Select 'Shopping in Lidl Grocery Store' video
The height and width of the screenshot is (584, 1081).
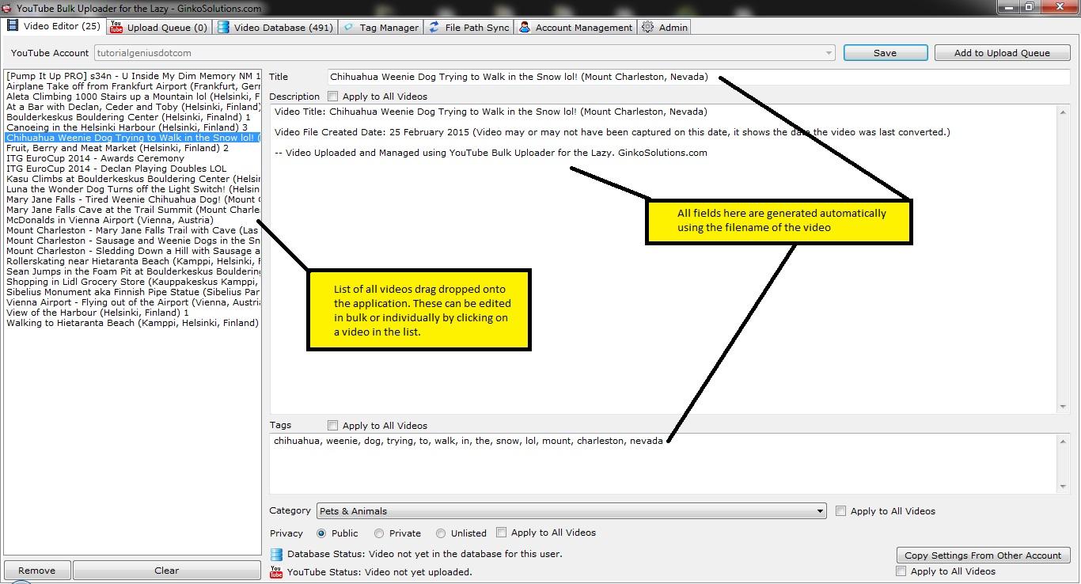click(x=133, y=282)
